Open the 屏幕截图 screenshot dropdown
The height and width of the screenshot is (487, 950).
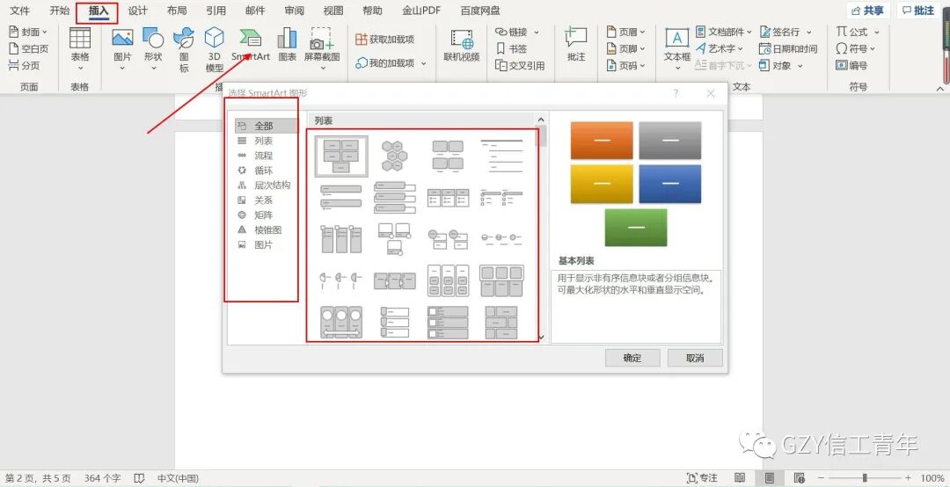(322, 48)
